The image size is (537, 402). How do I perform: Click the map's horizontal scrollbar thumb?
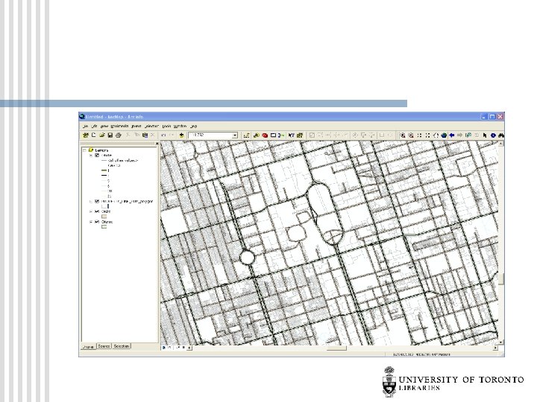point(336,348)
